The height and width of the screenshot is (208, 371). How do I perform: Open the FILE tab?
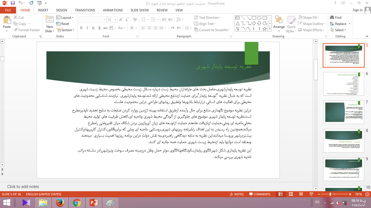[x=8, y=10]
